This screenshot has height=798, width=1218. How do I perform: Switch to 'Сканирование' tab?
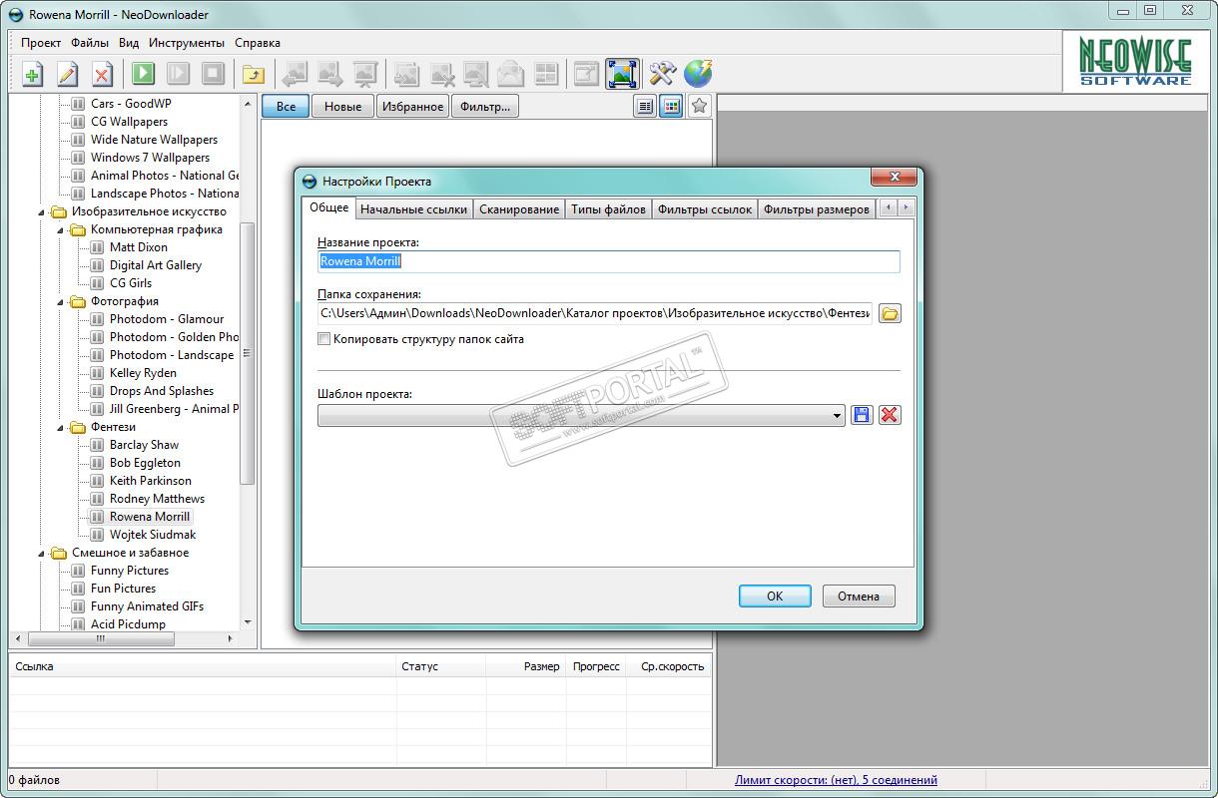click(x=519, y=209)
